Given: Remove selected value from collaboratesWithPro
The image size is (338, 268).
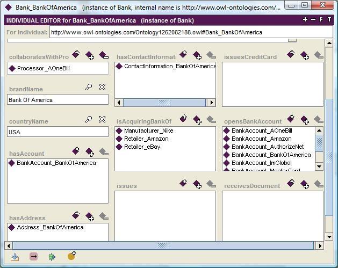Looking at the screenshot, I should point(104,55).
